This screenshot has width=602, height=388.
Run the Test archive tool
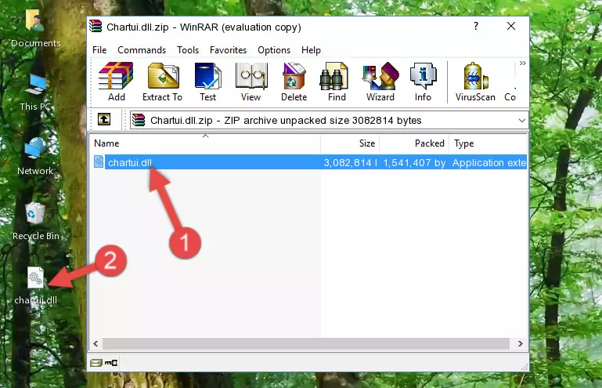[x=207, y=82]
